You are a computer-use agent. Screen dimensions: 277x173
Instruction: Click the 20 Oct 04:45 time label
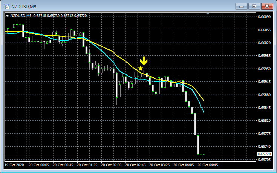pos(208,165)
